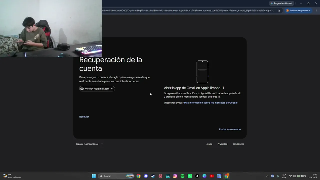Viewport: 320px width, 180px height.
Task: Open Spotify from the taskbar
Action: click(x=182, y=176)
